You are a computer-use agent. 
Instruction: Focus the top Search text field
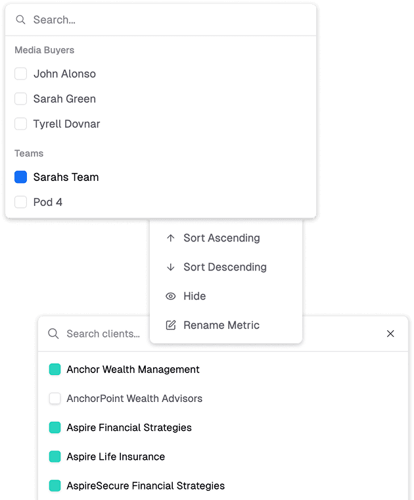point(164,20)
